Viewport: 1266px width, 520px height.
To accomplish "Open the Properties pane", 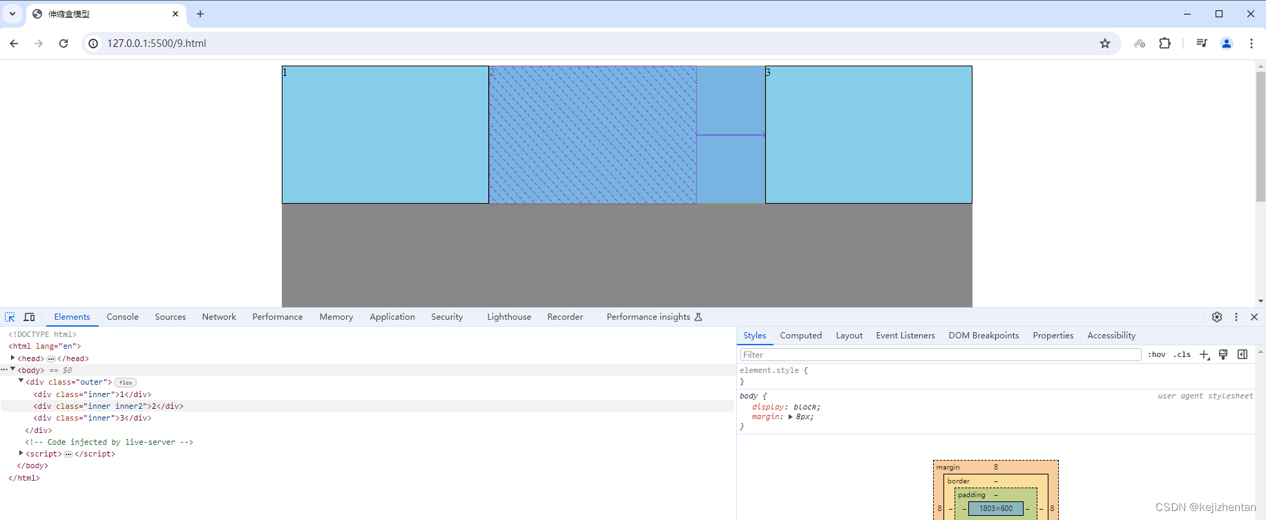I will (x=1053, y=336).
